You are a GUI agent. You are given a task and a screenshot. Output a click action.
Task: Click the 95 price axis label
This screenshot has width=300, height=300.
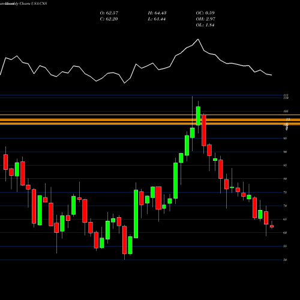[285, 139]
